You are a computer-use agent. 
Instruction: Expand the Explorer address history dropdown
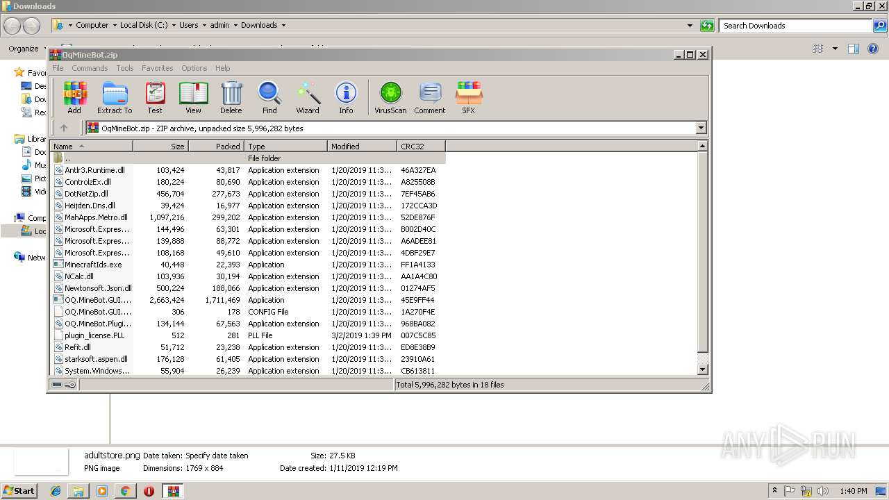(690, 26)
